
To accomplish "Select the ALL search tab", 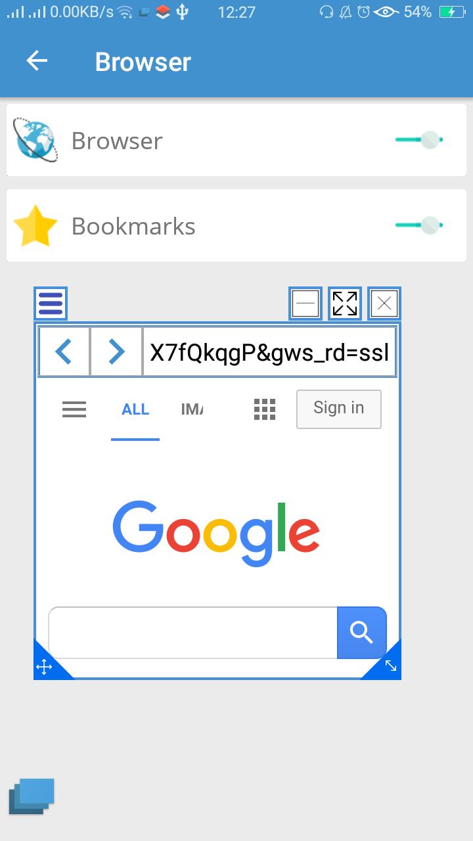I will tap(135, 409).
